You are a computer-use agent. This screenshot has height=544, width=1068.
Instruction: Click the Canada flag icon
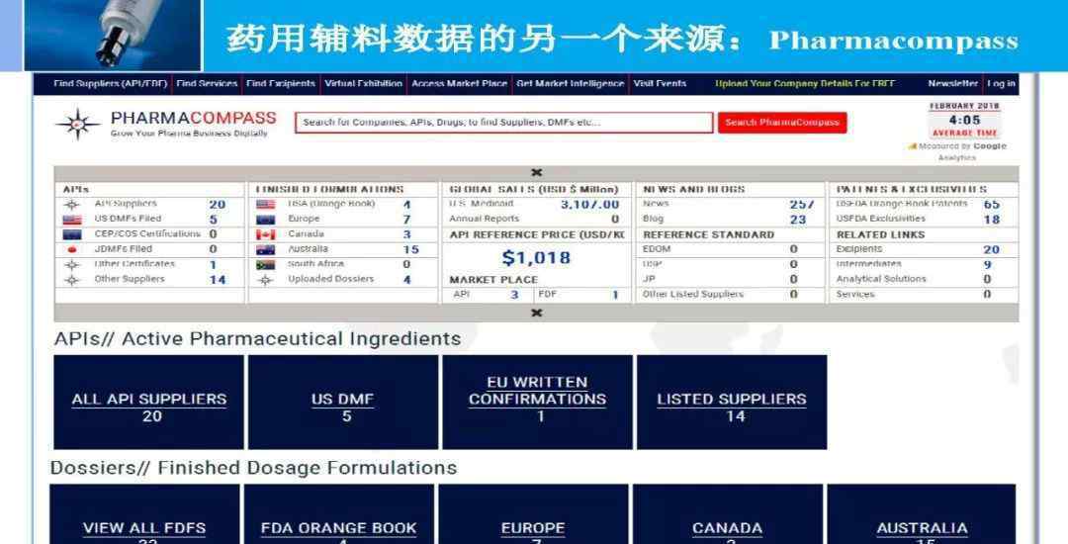point(266,234)
